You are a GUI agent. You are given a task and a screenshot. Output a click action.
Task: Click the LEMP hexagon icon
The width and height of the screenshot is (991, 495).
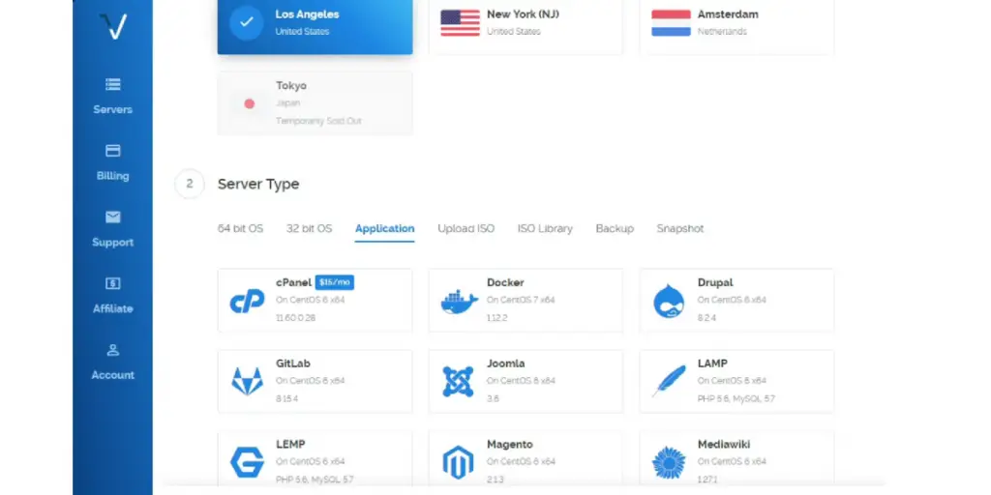pyautogui.click(x=247, y=462)
